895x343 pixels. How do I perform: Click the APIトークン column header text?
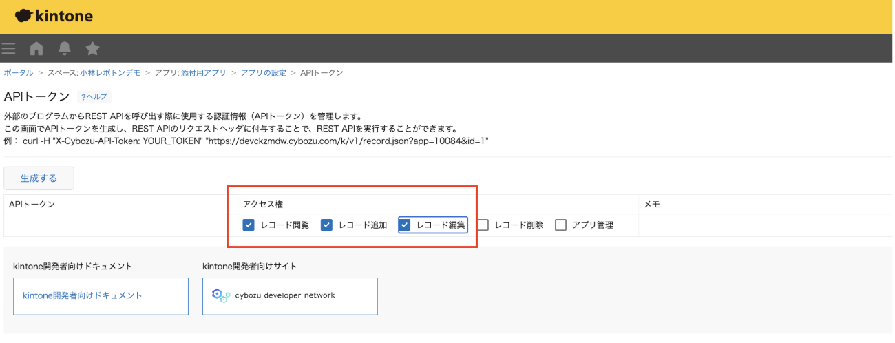[32, 204]
